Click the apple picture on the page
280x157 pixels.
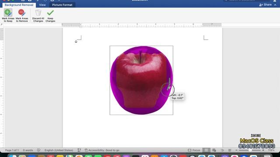[141, 80]
